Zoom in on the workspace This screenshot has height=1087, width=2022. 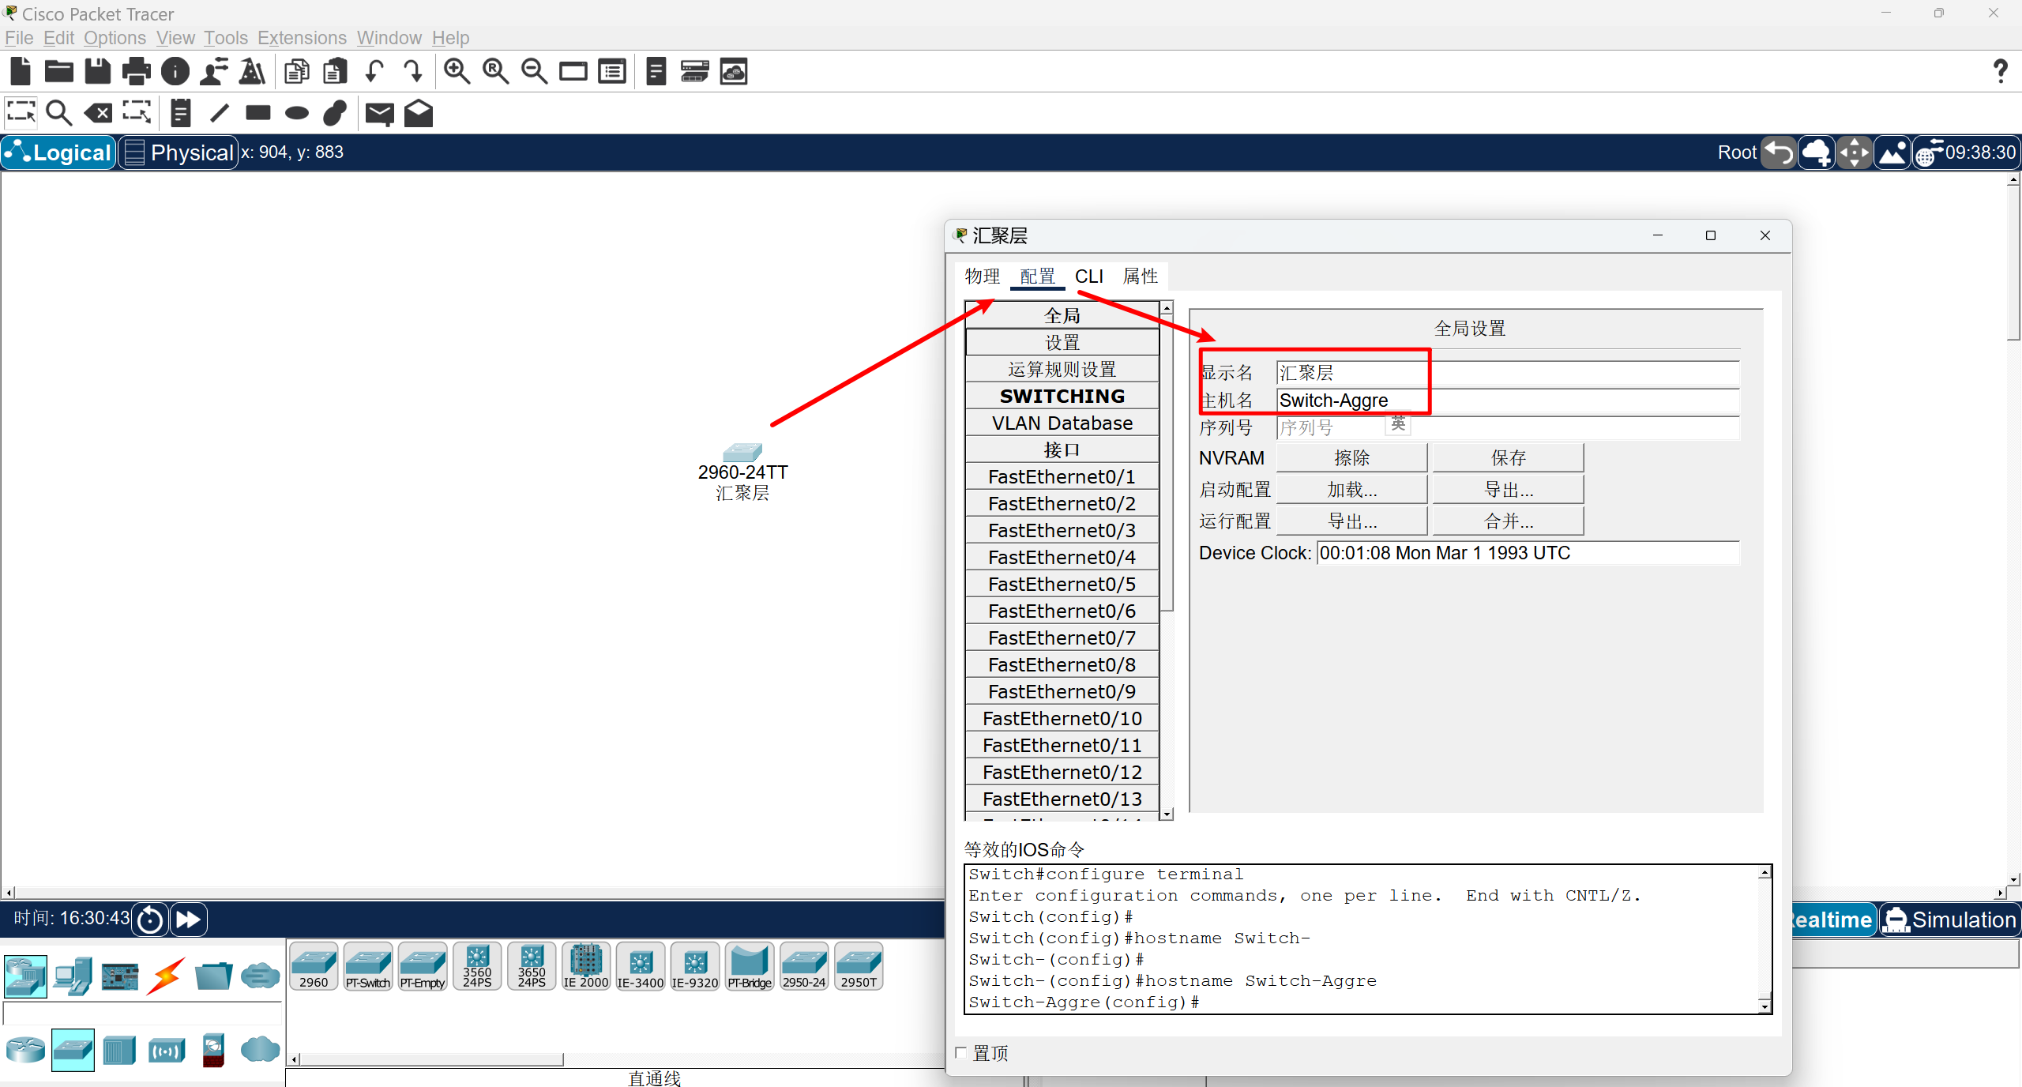tap(457, 72)
